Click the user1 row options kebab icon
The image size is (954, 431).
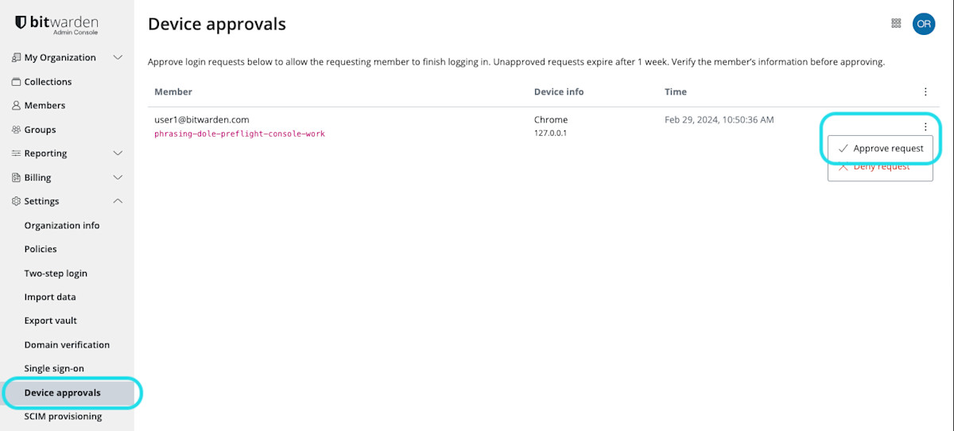(x=925, y=126)
